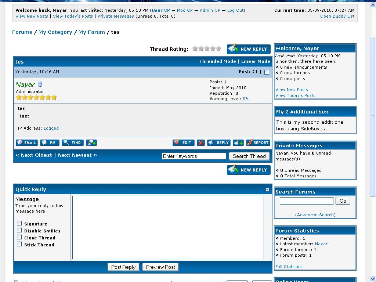This screenshot has width=376, height=282.
Task: Open View Today's Posts in Welcome sidebox
Action: tap(295, 95)
